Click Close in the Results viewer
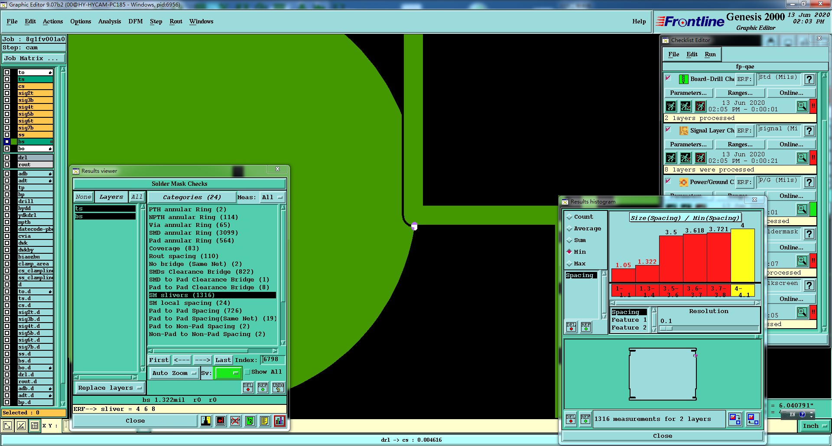Viewport: 832px width, 446px height. coord(135,421)
